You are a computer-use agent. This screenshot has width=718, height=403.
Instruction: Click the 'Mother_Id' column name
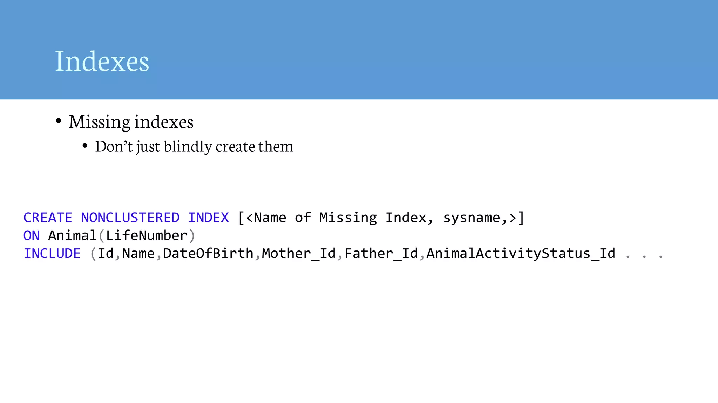[x=299, y=254]
